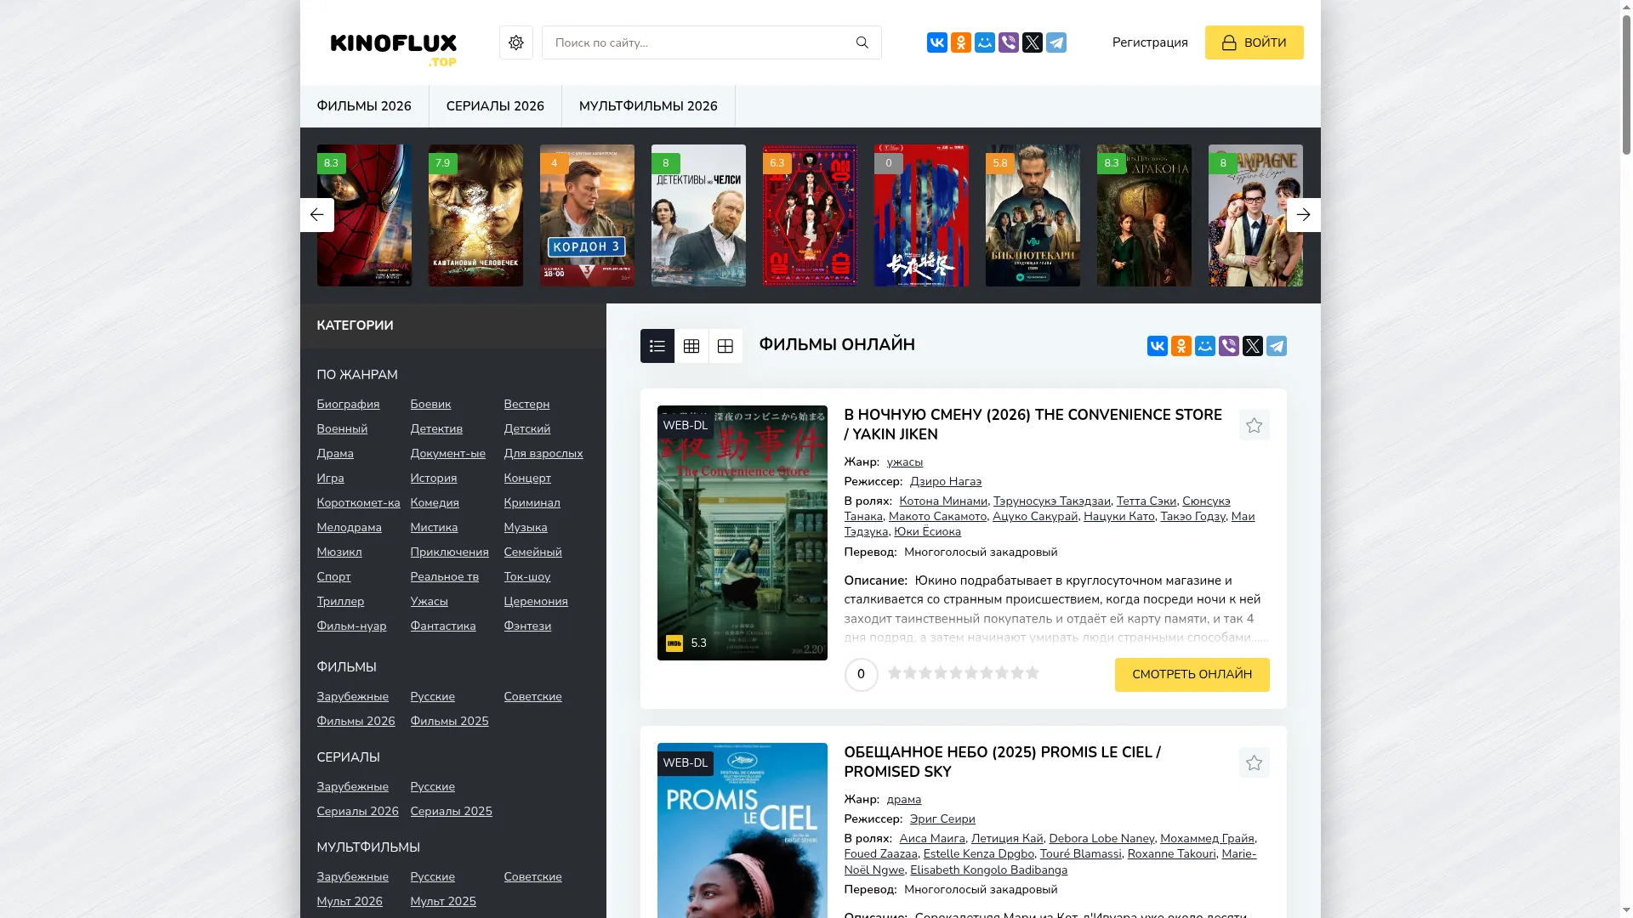Open the В ночную смену poster image

point(743,533)
